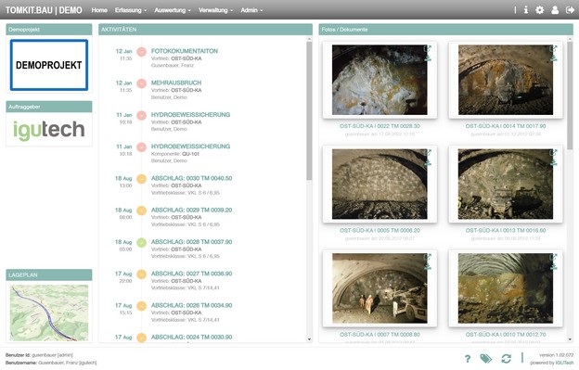Click the TOMKIT.BAU | DEMO brand title
Screen dimensions: 579x370
(x=44, y=10)
